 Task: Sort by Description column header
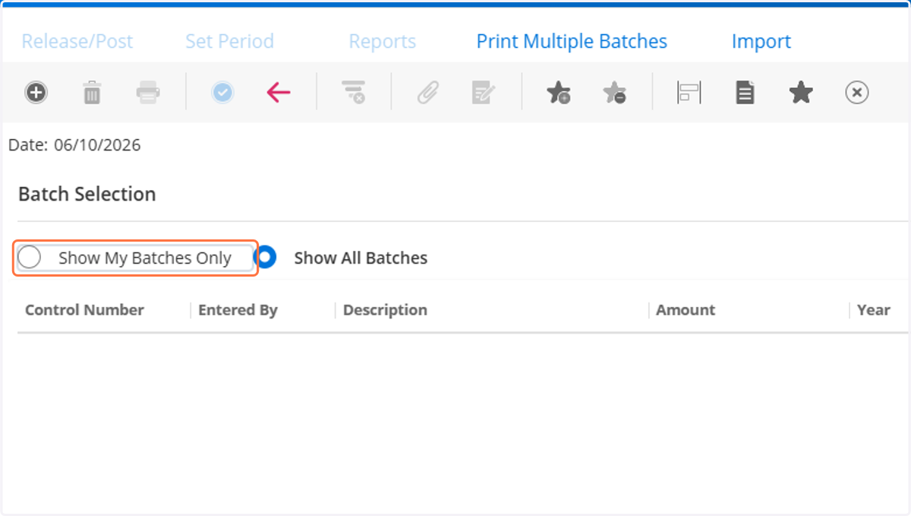coord(385,310)
